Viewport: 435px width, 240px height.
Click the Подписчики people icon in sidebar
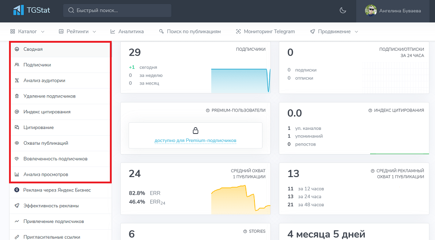[17, 65]
